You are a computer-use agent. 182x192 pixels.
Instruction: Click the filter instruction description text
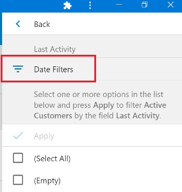(100, 105)
